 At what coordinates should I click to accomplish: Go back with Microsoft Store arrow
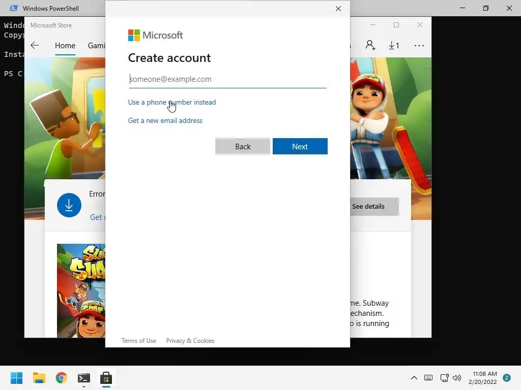pos(35,45)
